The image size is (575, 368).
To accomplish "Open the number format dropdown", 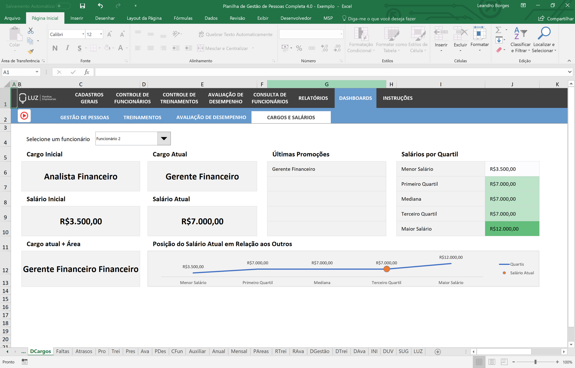I will point(341,34).
